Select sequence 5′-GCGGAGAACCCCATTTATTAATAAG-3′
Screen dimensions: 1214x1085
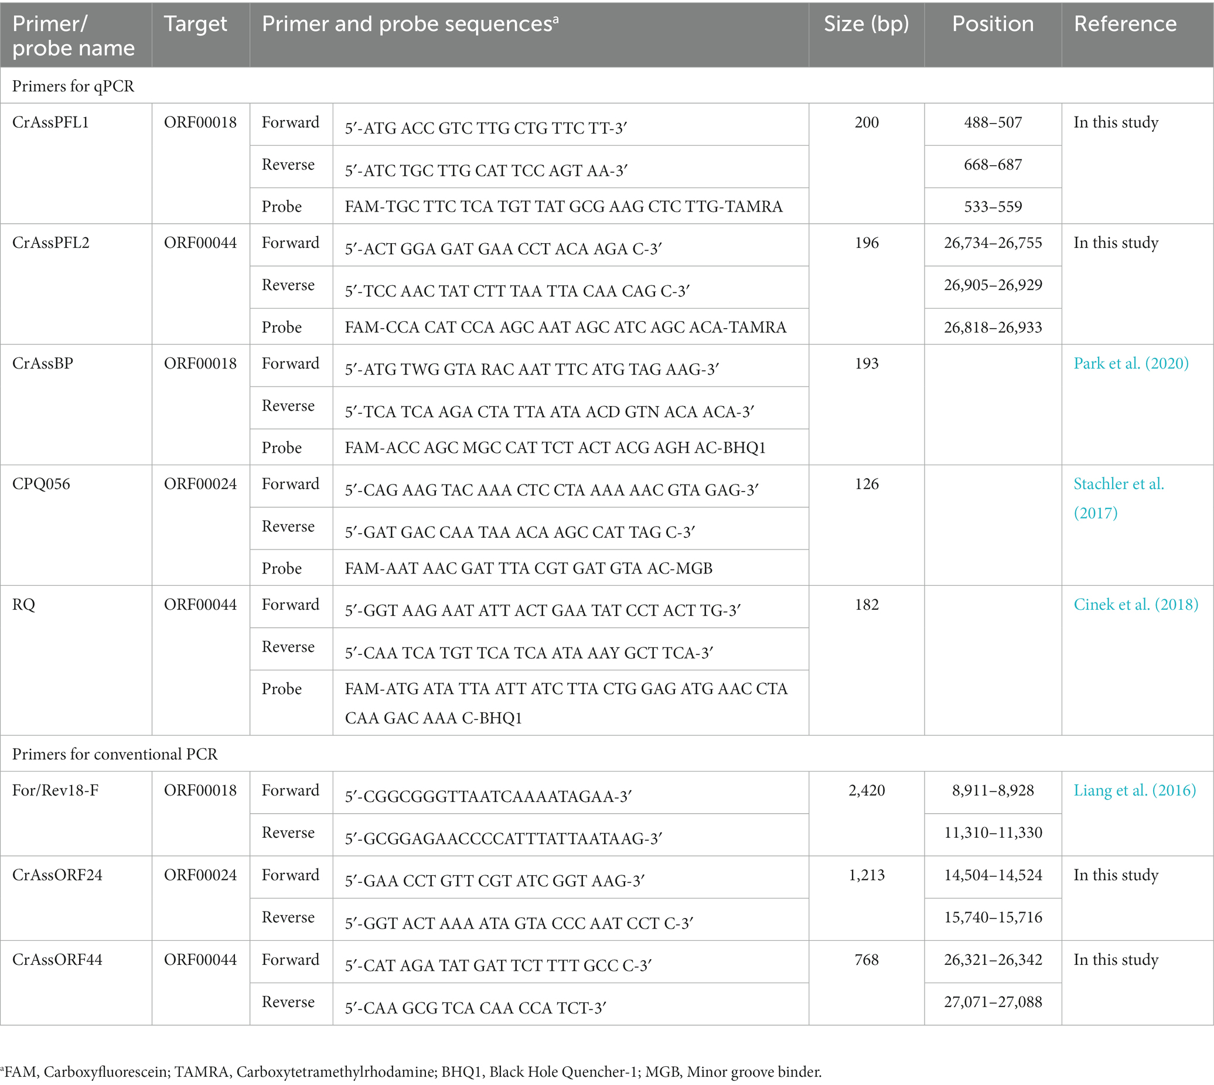pyautogui.click(x=503, y=839)
